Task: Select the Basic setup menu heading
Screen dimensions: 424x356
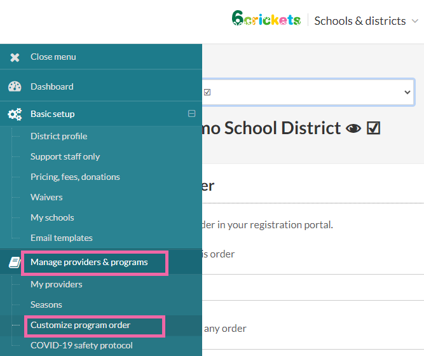Action: coord(53,114)
